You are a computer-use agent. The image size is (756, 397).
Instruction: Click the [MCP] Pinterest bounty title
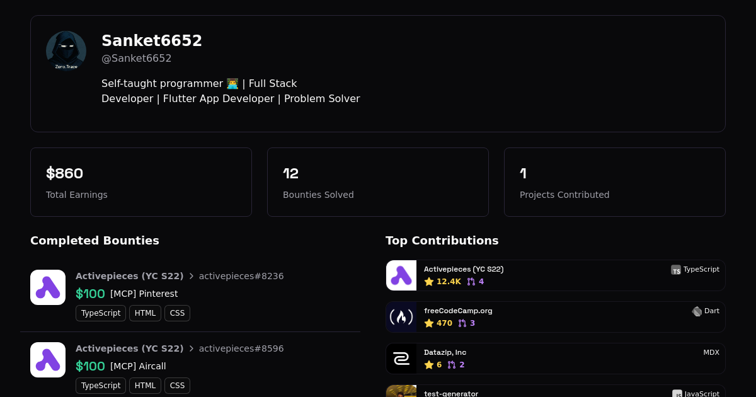pos(144,294)
